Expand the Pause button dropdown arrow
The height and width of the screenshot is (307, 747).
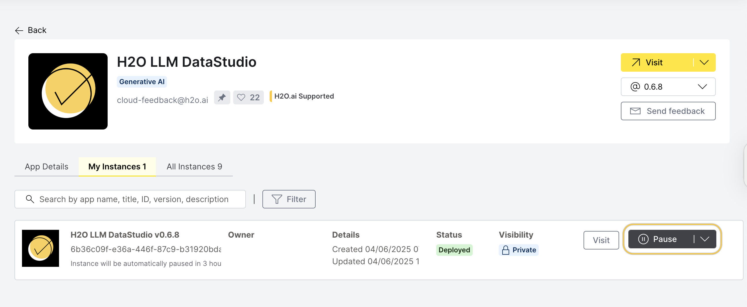[705, 239]
